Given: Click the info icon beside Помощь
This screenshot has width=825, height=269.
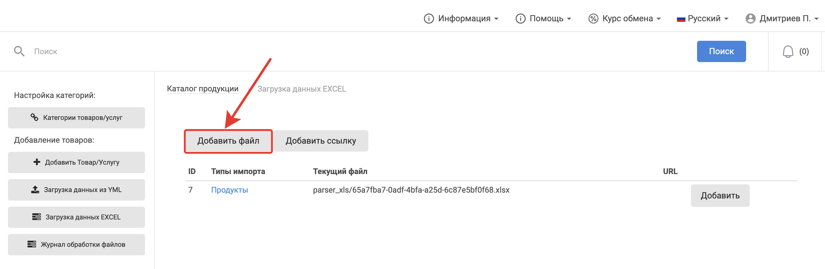Looking at the screenshot, I should [520, 19].
